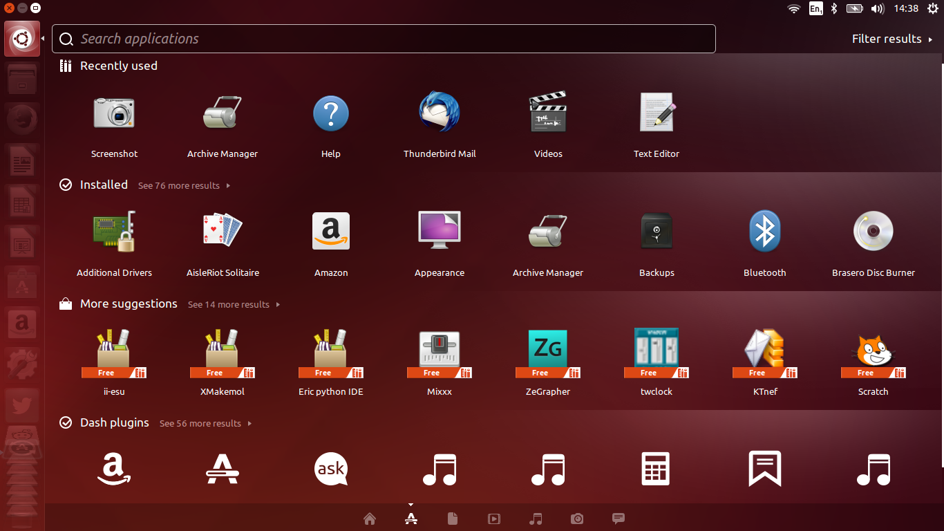Launch the Text Editor icon

[x=657, y=112]
